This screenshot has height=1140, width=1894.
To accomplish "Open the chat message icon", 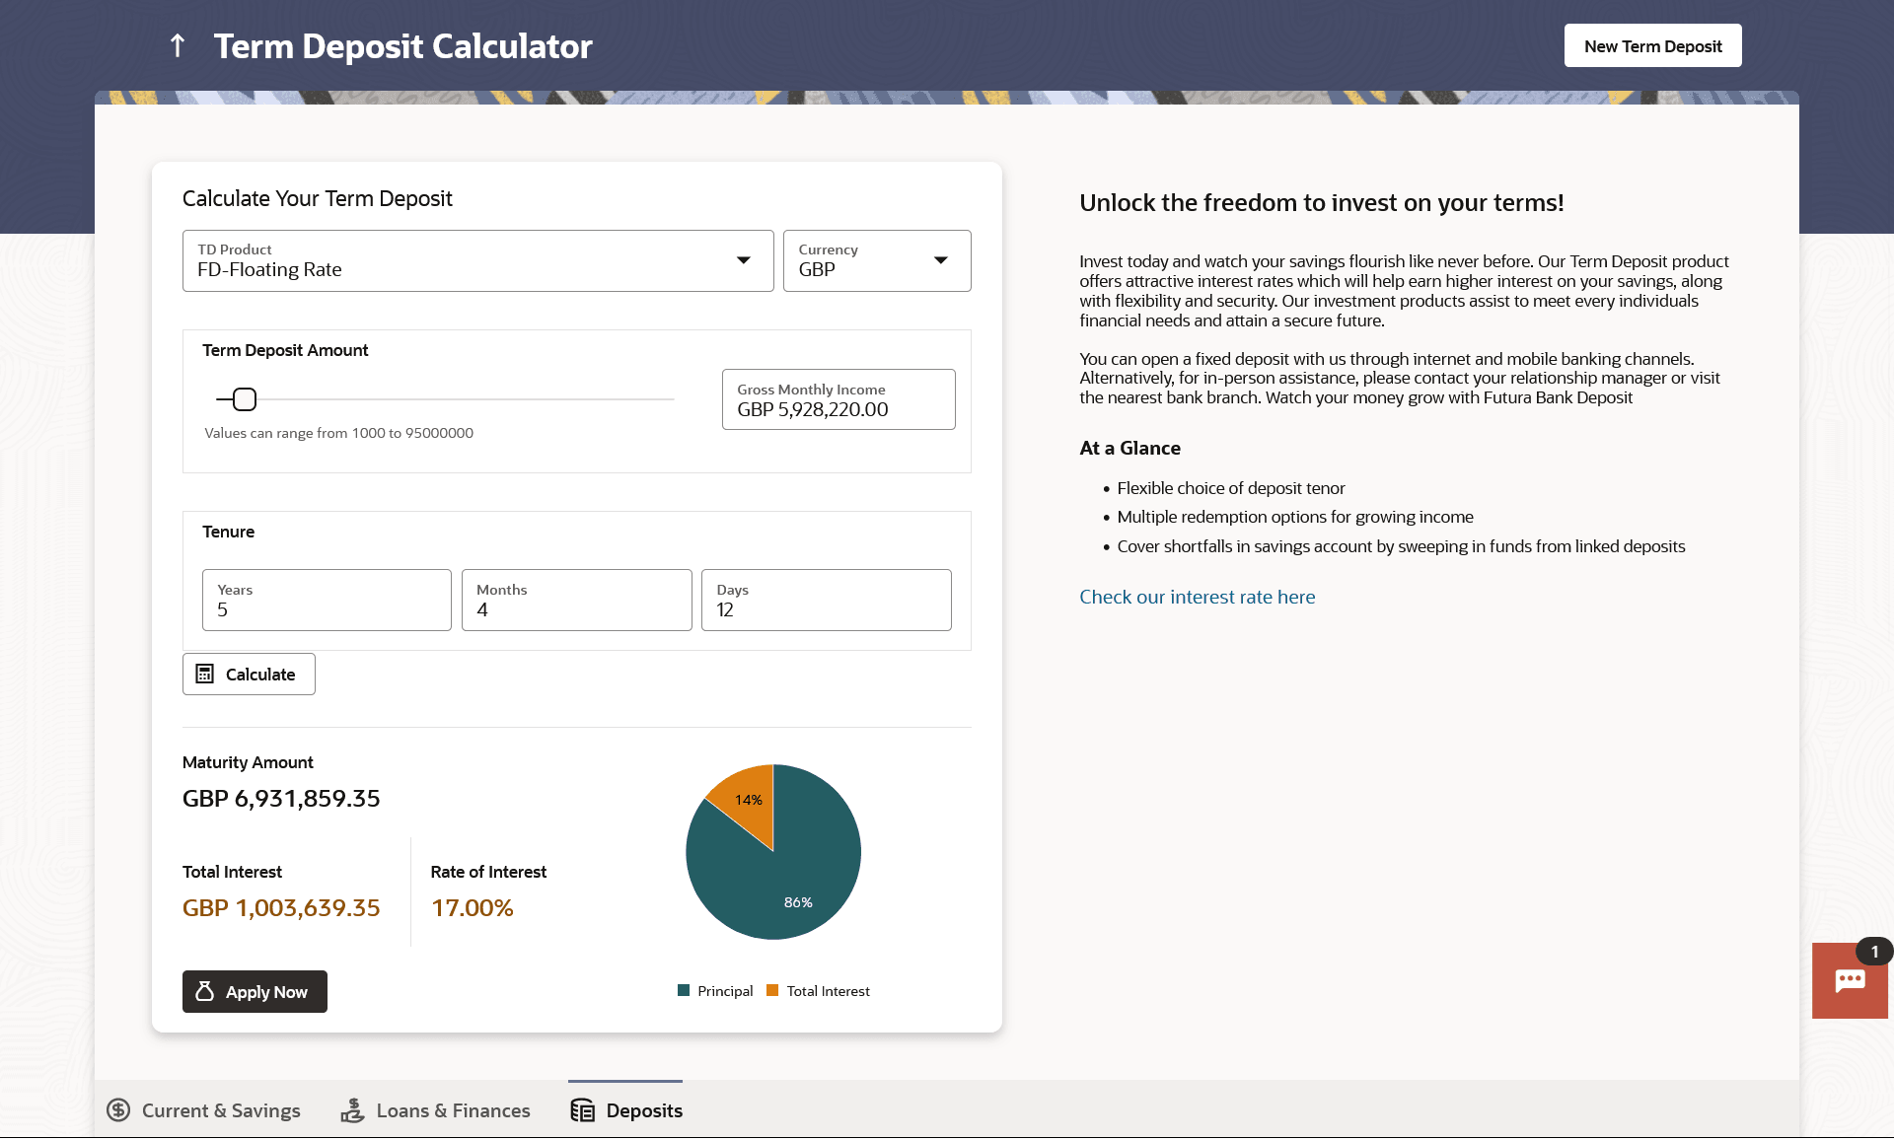I will pyautogui.click(x=1849, y=981).
